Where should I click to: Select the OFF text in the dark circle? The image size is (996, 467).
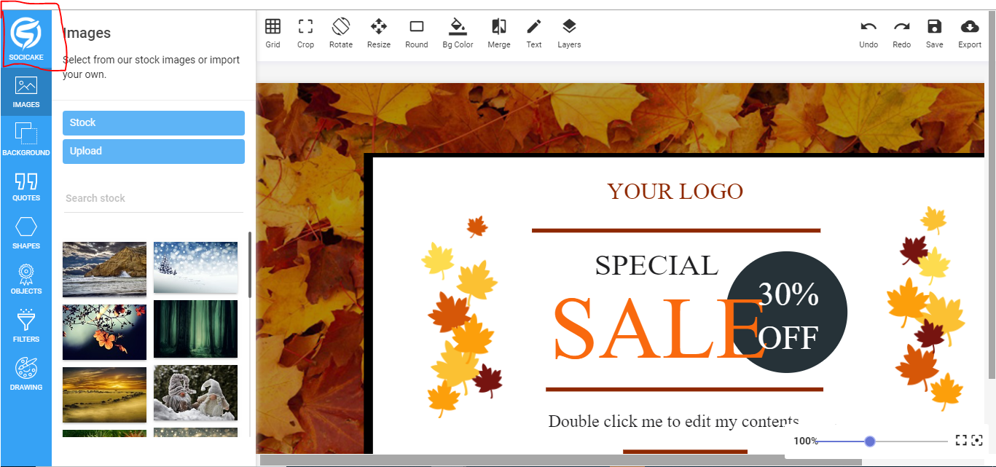(788, 337)
